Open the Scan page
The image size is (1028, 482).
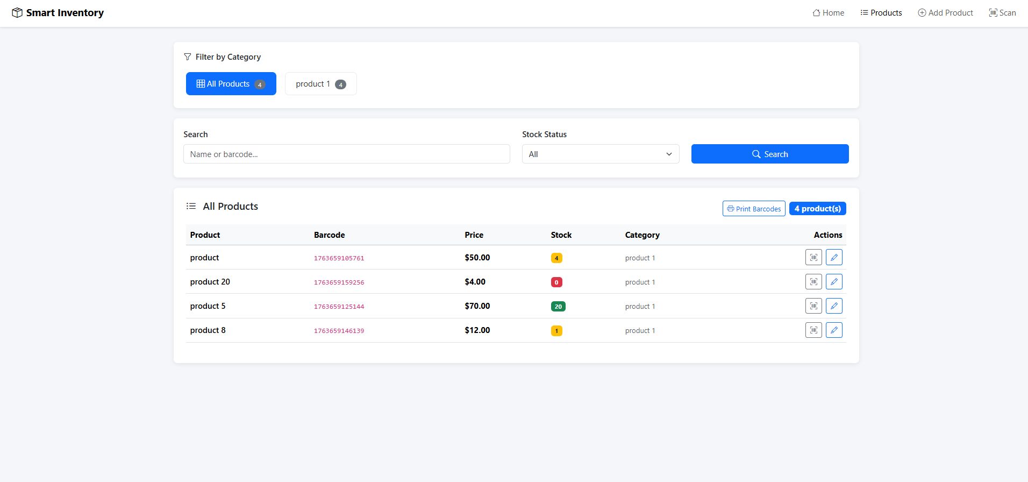click(1002, 13)
